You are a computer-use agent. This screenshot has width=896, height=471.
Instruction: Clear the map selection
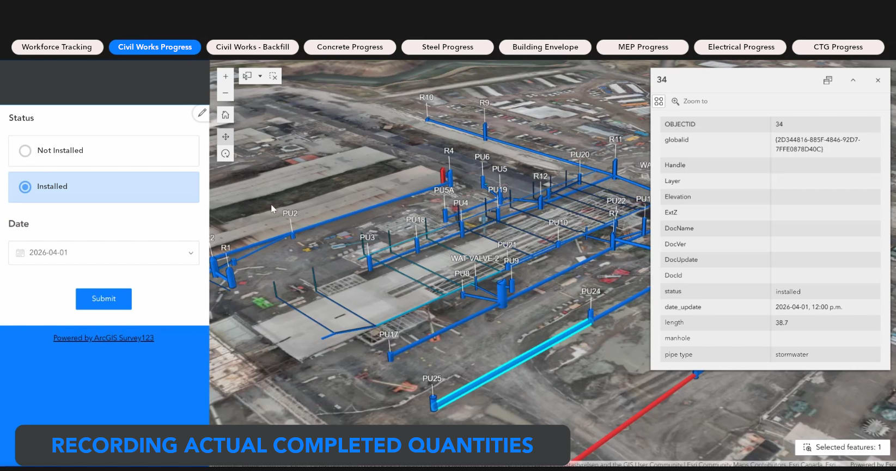pyautogui.click(x=273, y=76)
